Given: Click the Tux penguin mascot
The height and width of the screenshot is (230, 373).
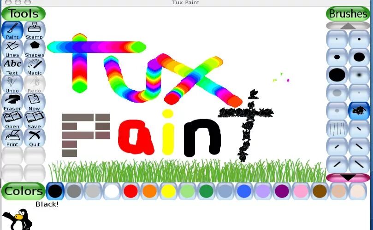Looking at the screenshot, I should tap(17, 219).
